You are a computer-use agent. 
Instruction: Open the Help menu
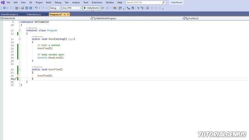(x=119, y=2)
